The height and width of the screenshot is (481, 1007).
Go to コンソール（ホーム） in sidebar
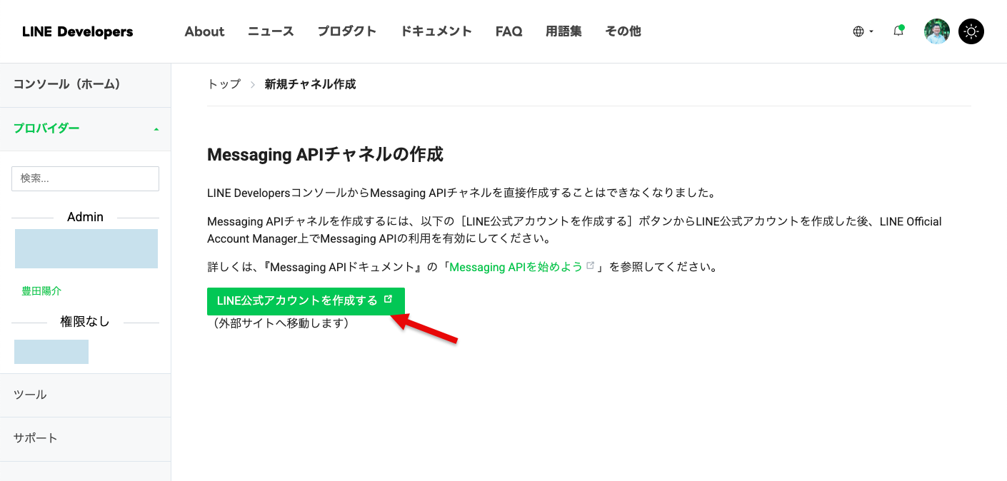click(85, 85)
